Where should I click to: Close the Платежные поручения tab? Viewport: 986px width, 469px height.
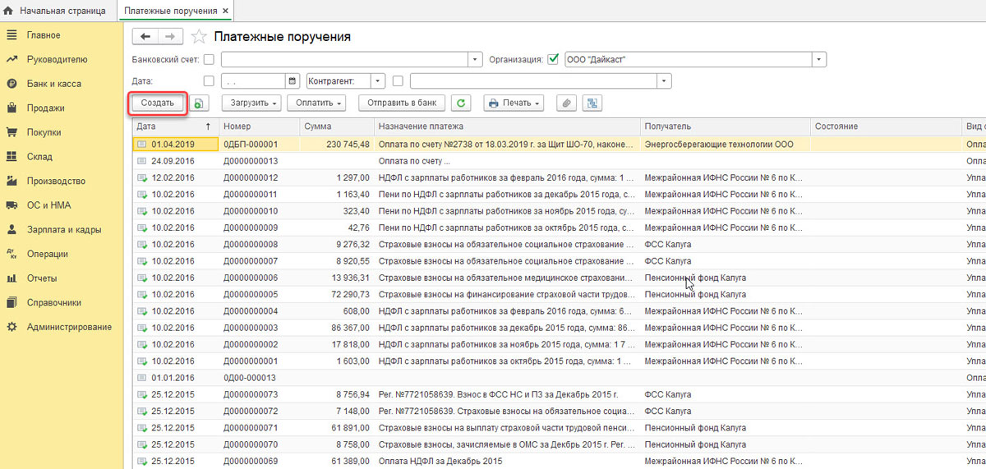tap(225, 11)
